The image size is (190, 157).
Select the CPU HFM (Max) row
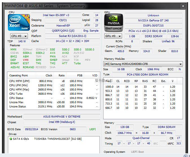[x=54, y=90]
